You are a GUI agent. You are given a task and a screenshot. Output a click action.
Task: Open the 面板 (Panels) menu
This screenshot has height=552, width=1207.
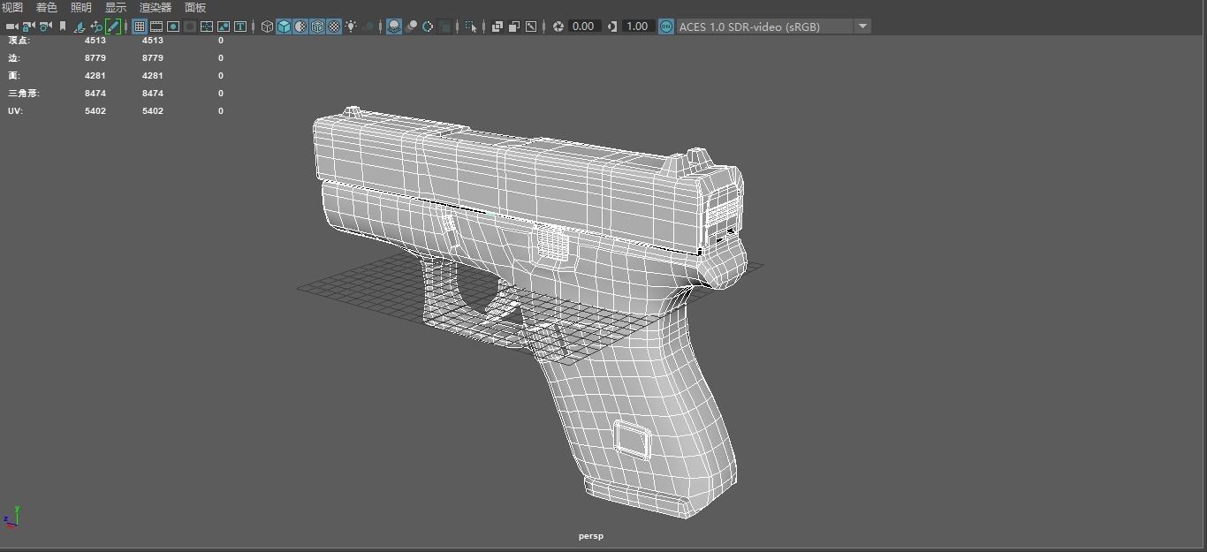point(195,7)
